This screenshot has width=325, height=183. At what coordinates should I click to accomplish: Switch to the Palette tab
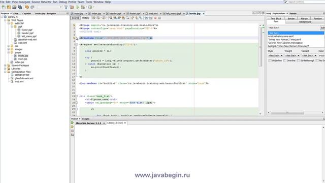[293, 13]
